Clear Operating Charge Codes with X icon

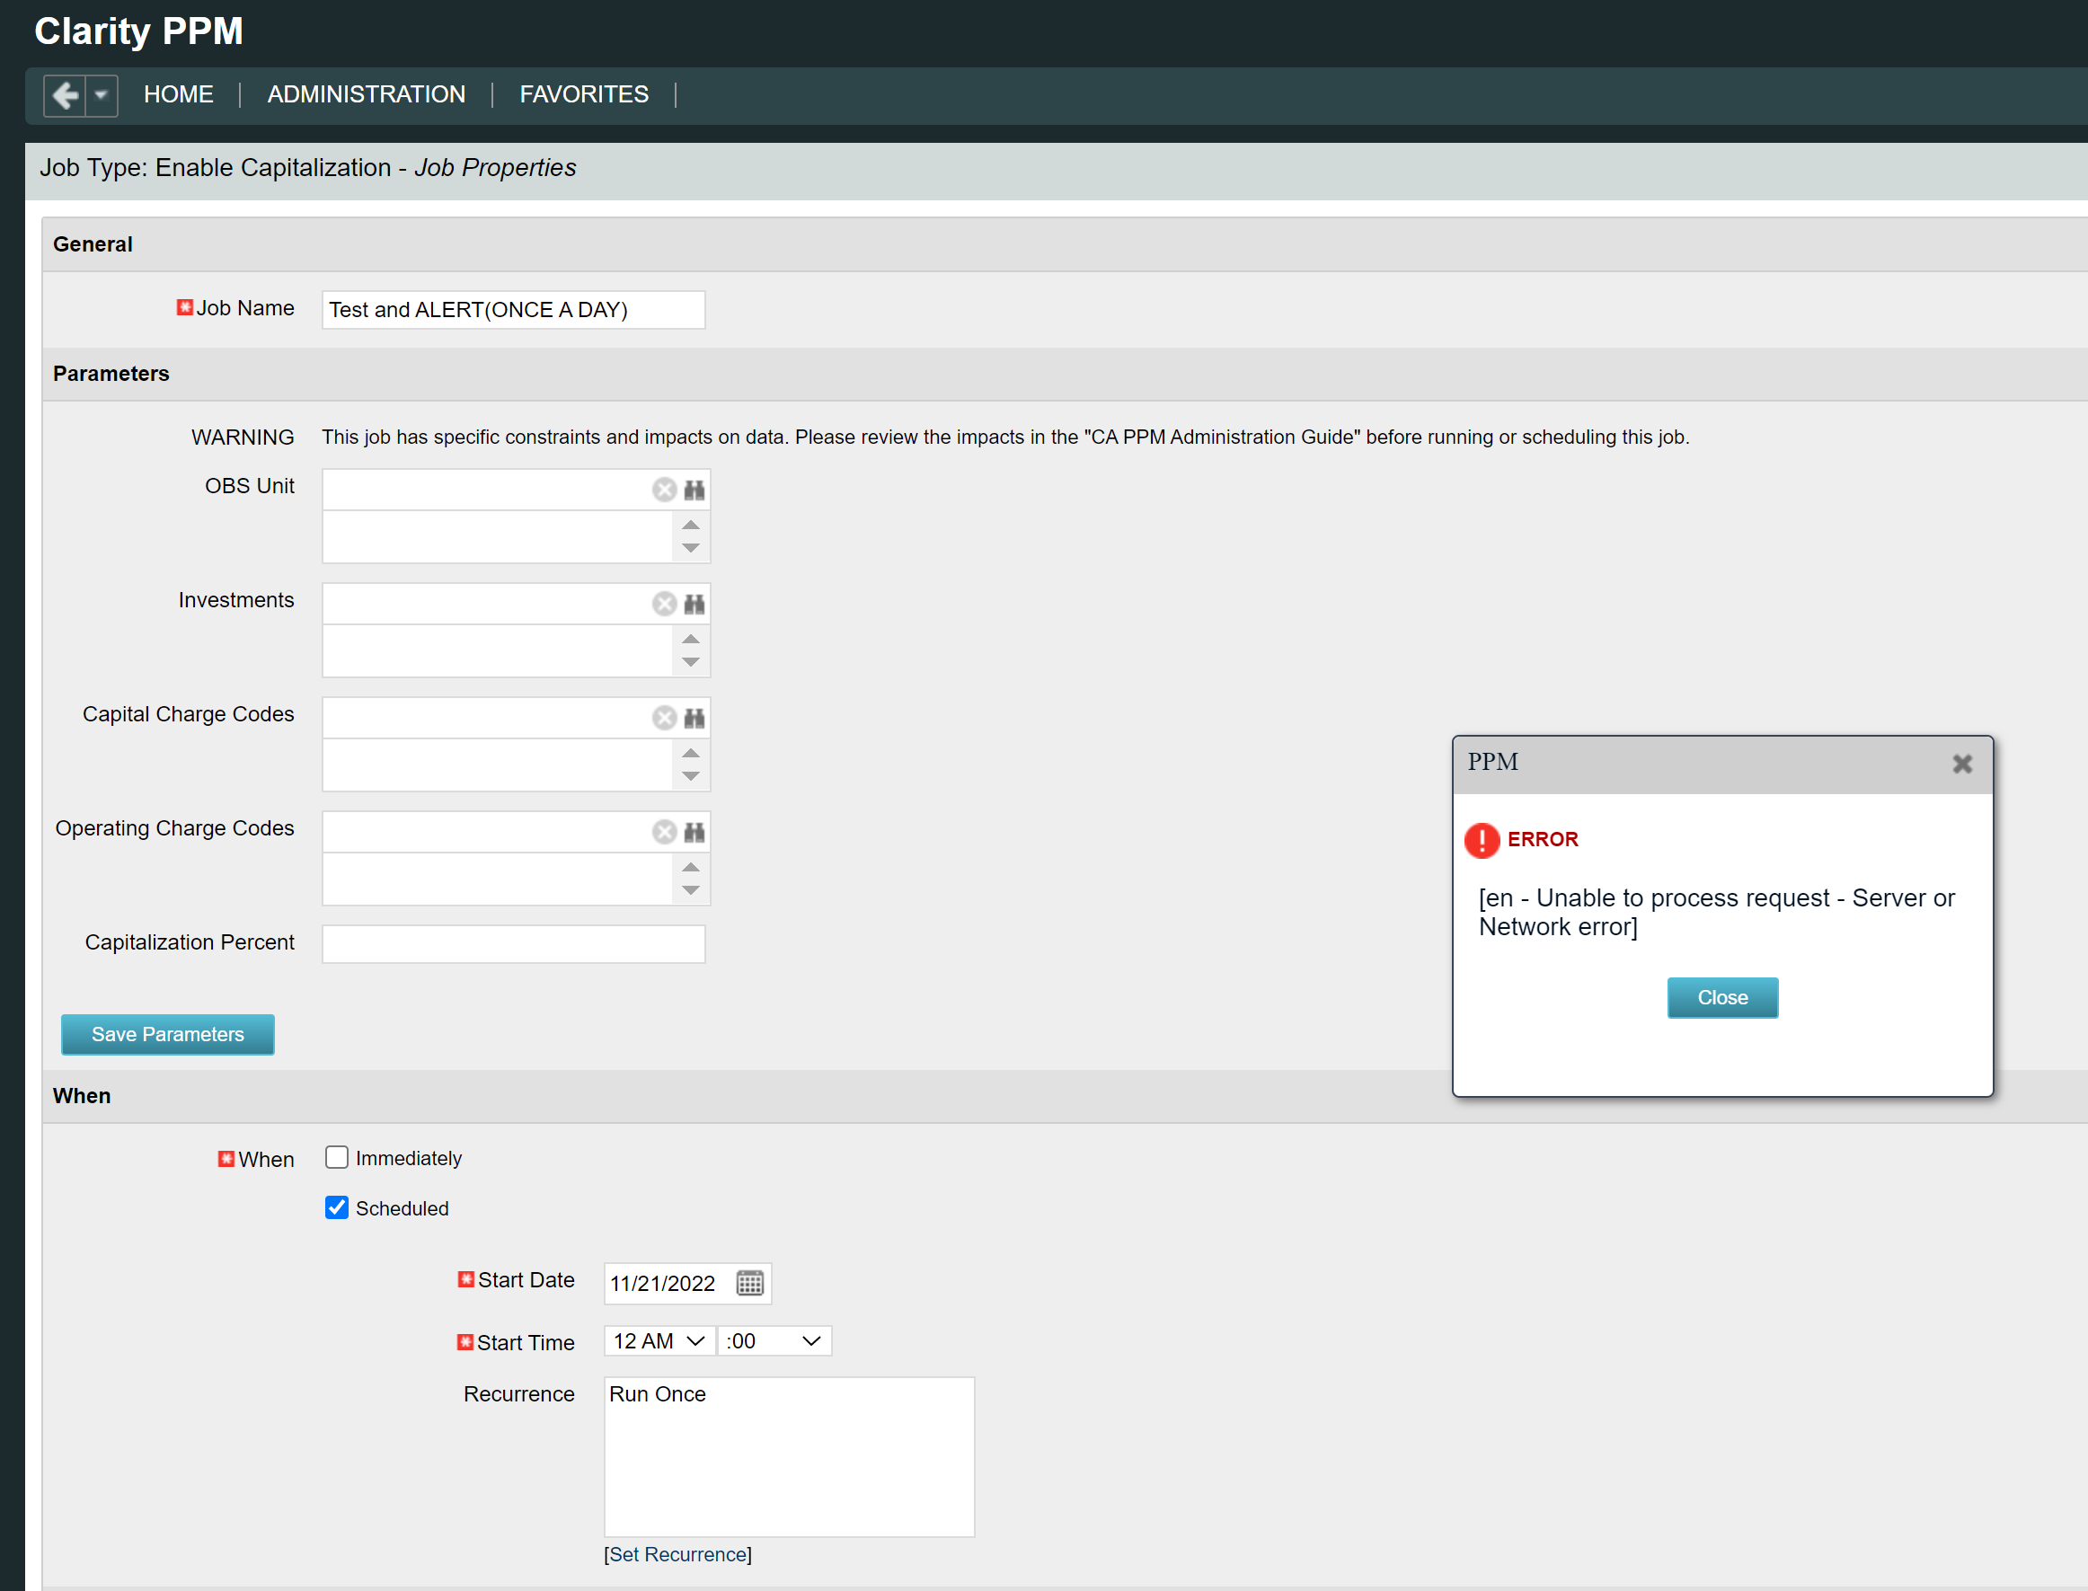[x=664, y=833]
